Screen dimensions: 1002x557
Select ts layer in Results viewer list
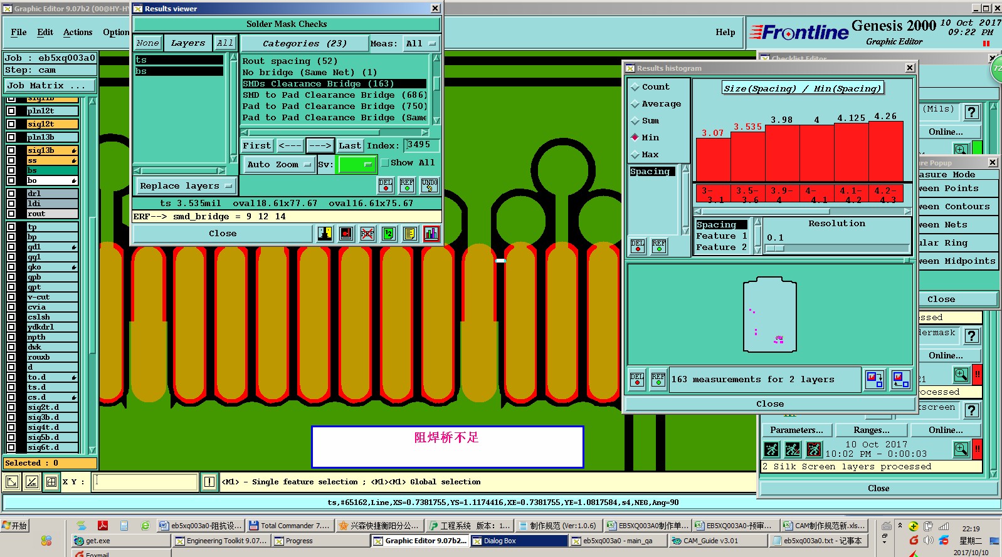click(x=179, y=60)
